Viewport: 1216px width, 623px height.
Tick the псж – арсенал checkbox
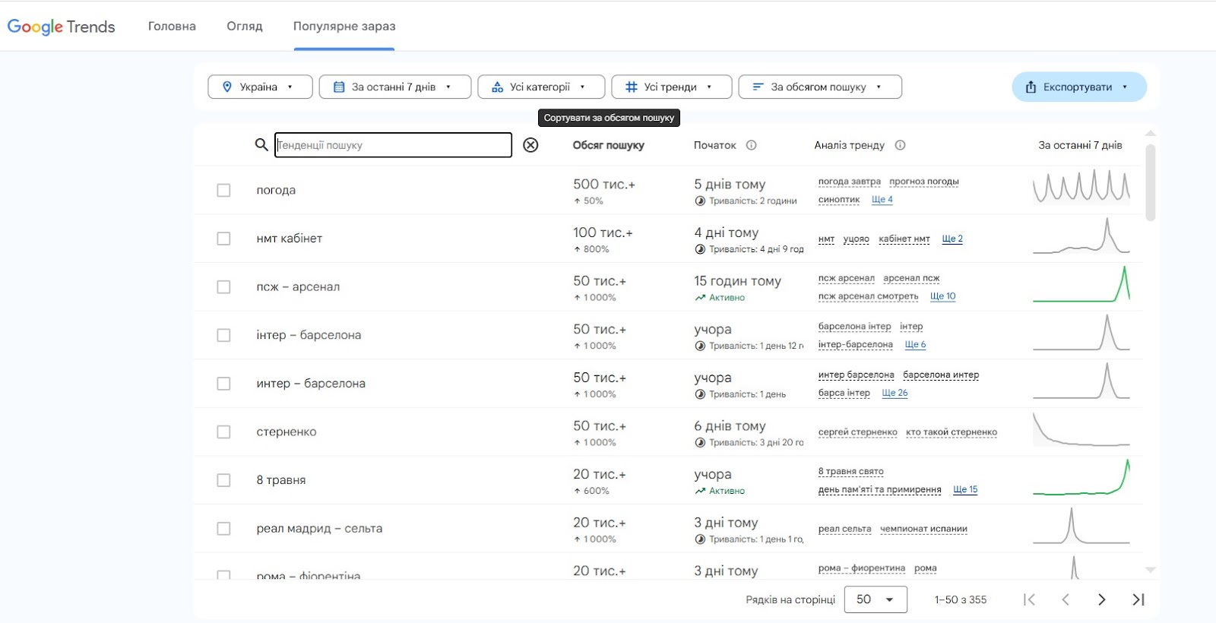[223, 286]
